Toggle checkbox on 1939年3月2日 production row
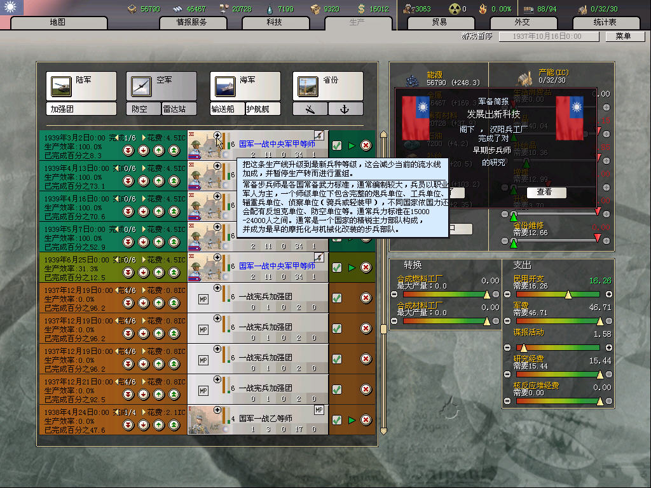 pyautogui.click(x=337, y=146)
